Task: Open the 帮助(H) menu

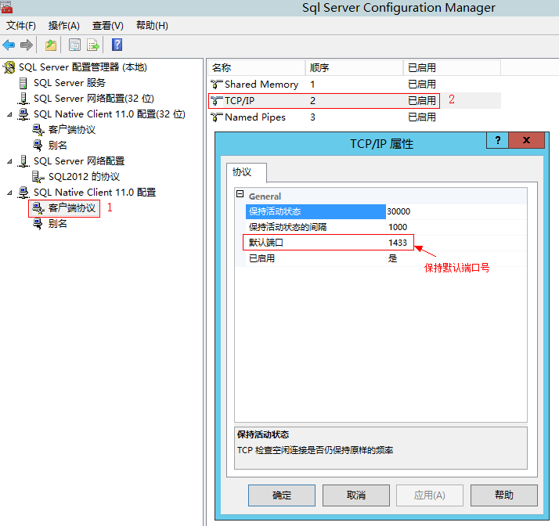Action: [152, 26]
